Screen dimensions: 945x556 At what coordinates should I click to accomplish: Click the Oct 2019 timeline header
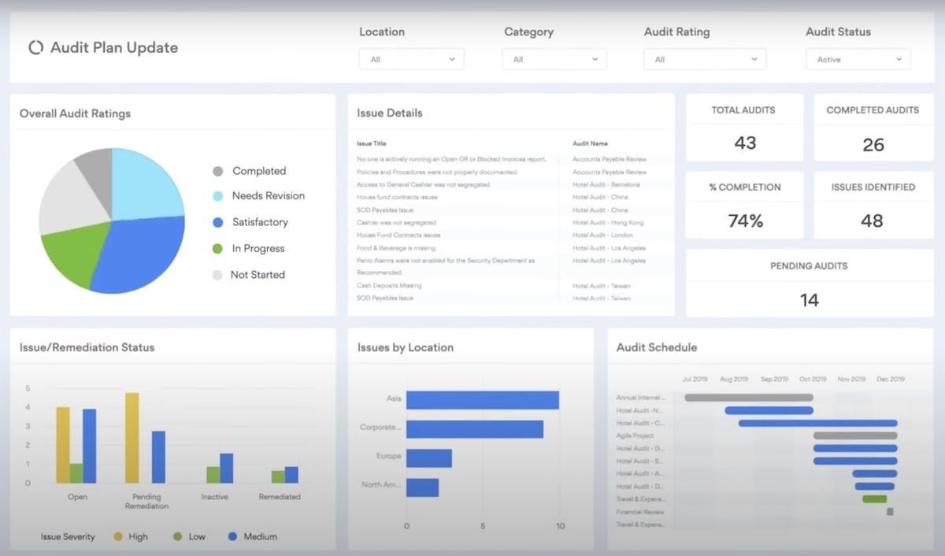813,379
